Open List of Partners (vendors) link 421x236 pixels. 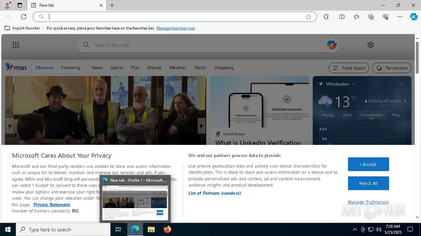point(215,193)
